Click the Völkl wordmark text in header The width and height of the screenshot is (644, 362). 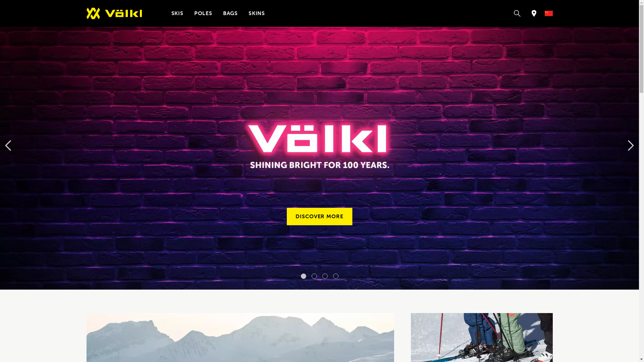click(123, 13)
